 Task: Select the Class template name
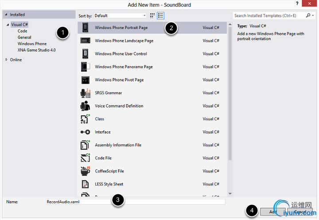coord(100,119)
